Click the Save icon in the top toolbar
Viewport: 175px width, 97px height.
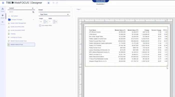point(48,3)
